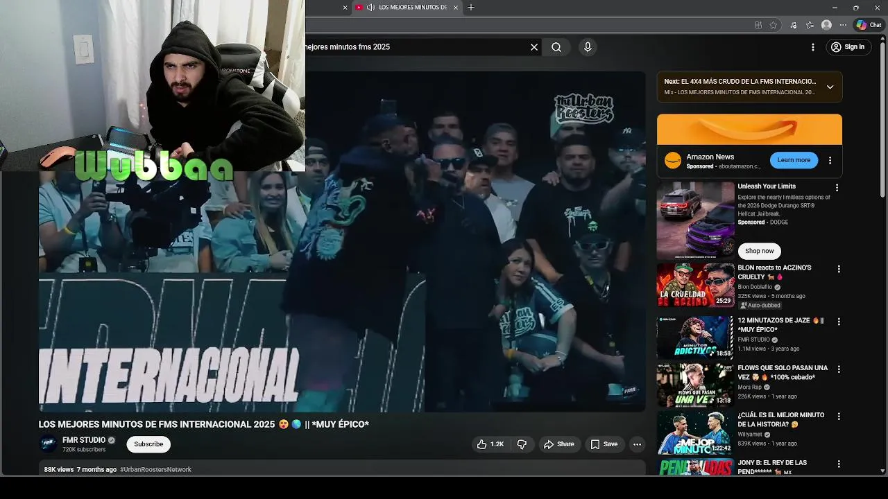
Task: Click in the browser address bar
Action: click(527, 25)
